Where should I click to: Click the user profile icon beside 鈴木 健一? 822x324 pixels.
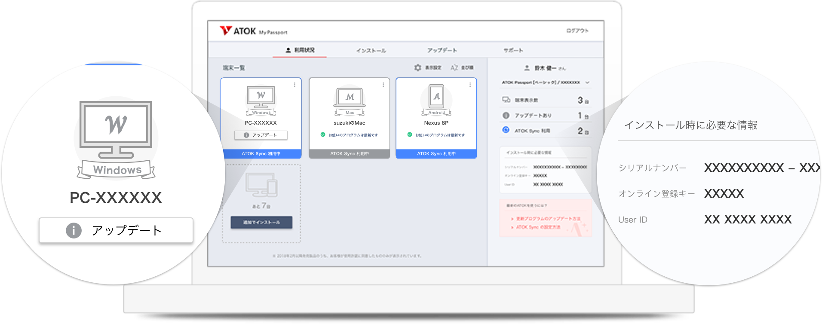[x=527, y=68]
